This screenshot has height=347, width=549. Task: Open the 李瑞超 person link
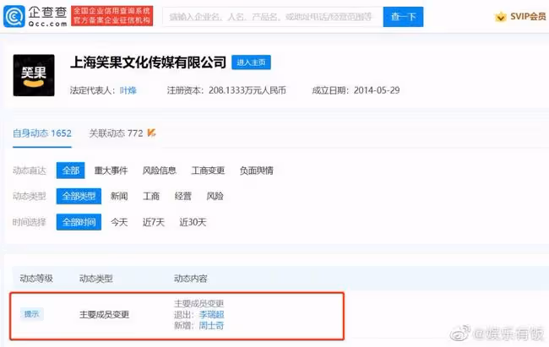[x=211, y=314]
